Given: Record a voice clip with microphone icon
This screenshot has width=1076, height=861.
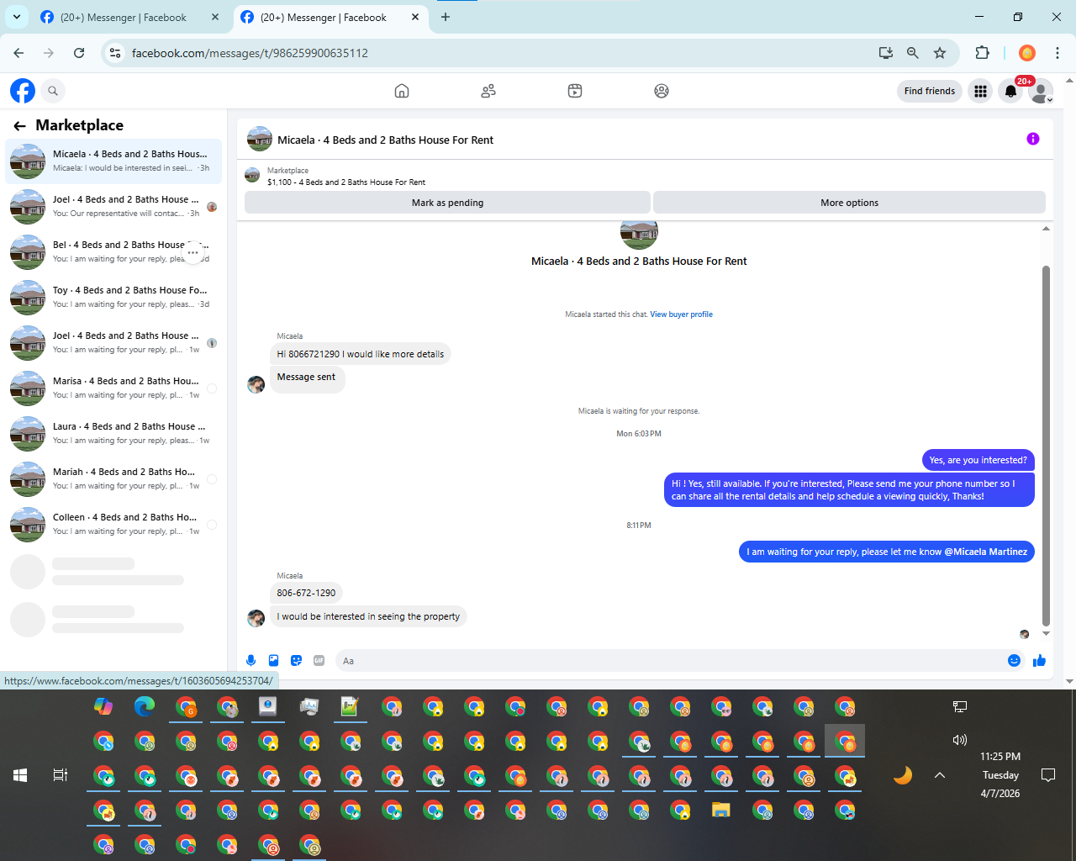Looking at the screenshot, I should click(x=251, y=661).
